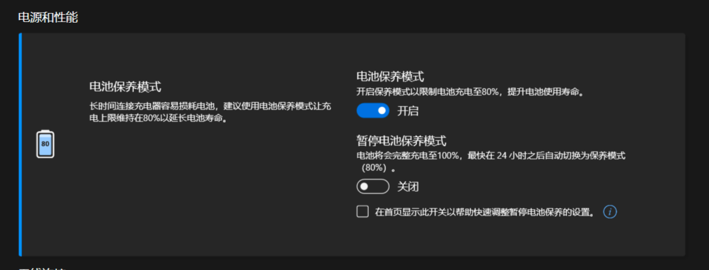
Task: Click the (80%) text under the pause description
Action: 377,168
